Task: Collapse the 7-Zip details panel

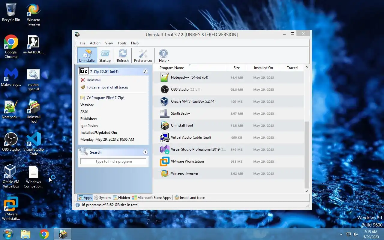Action: [x=145, y=72]
